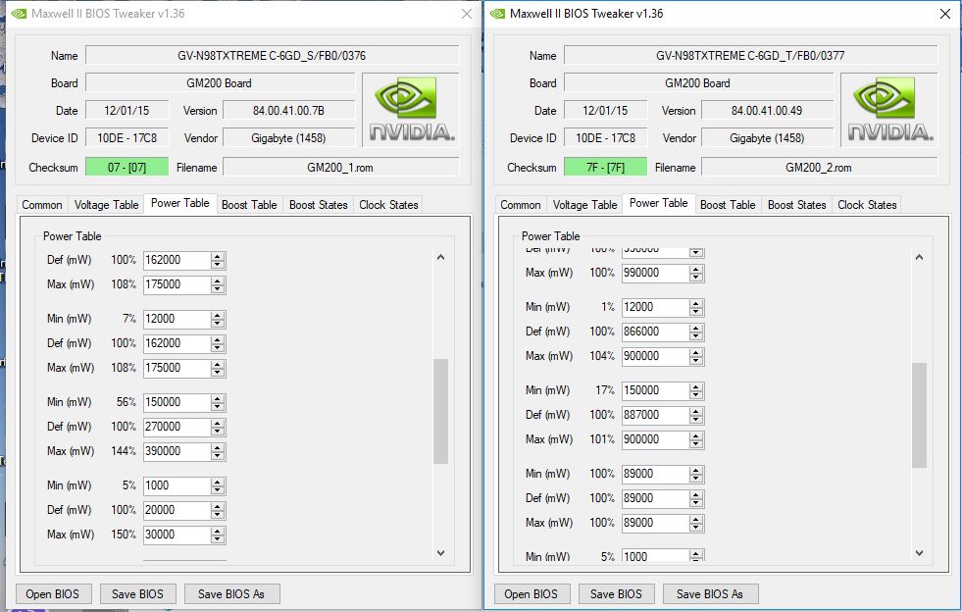Click Open BIOS button in right window
Screen dimensions: 962x612
[x=532, y=594]
